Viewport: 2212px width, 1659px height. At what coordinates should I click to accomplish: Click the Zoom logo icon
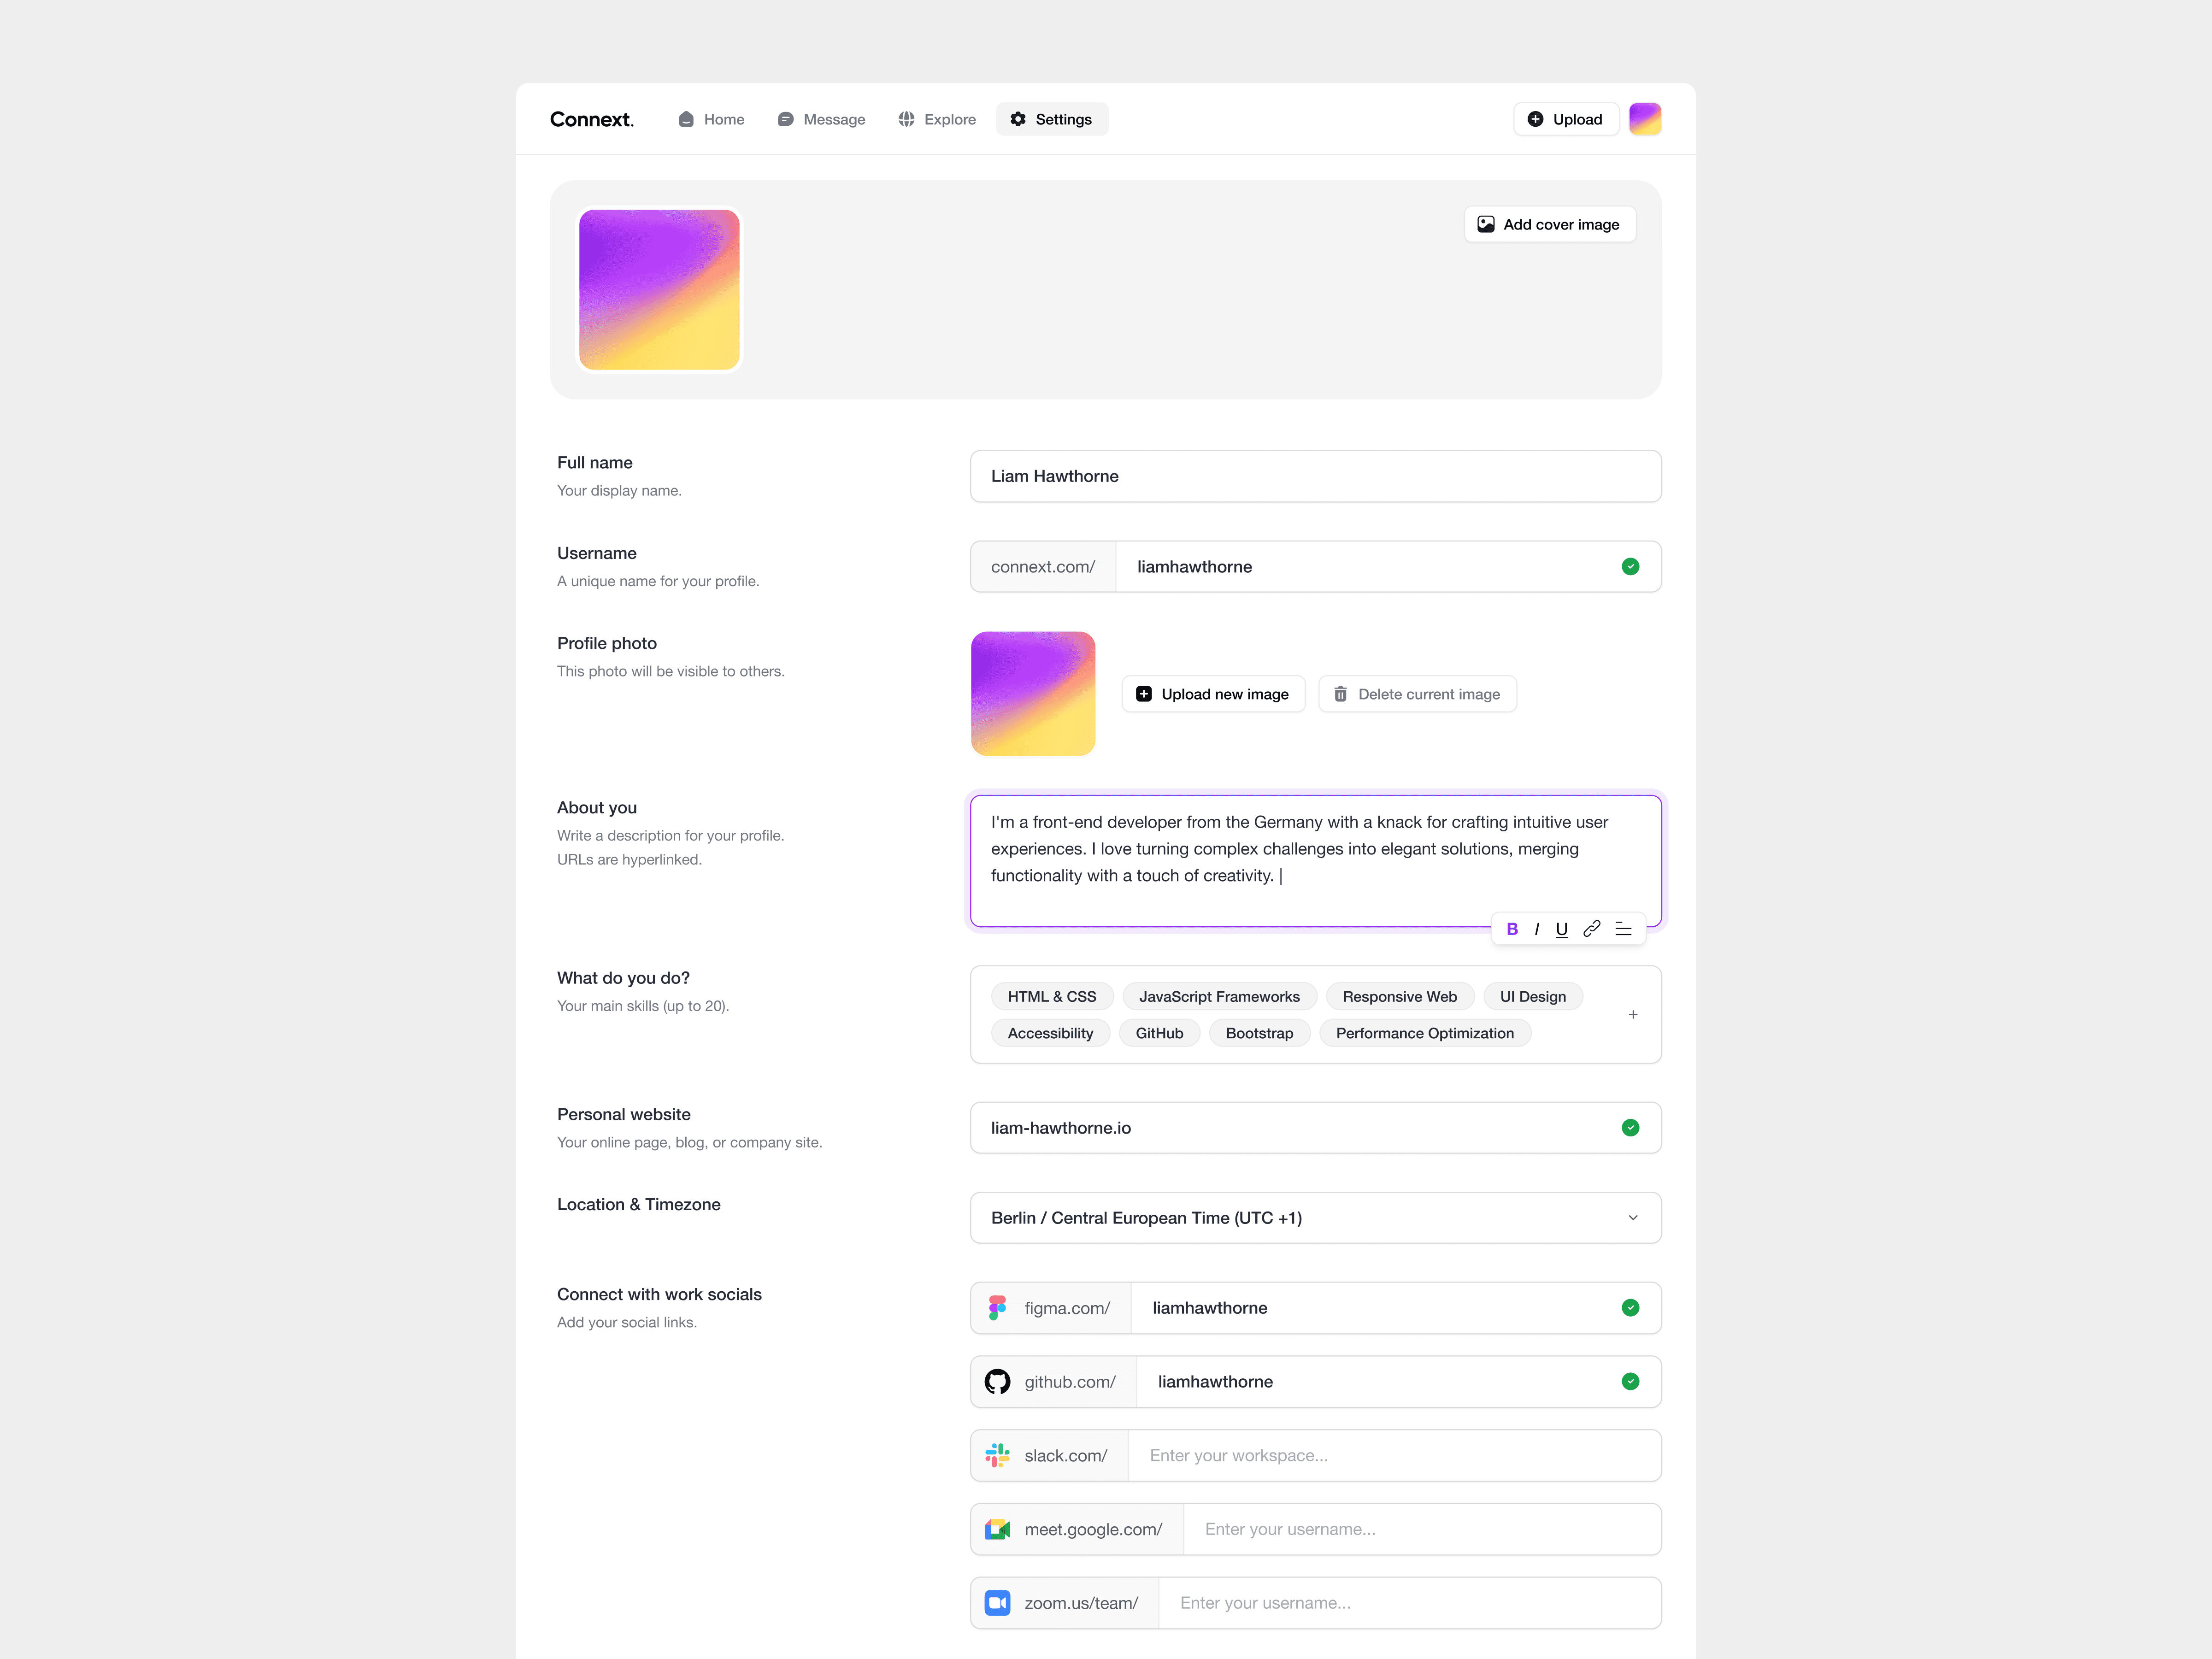pyautogui.click(x=997, y=1603)
